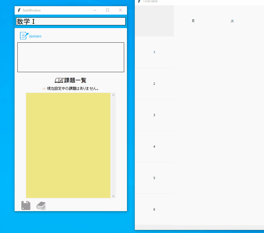Click the book stack icon at the bottom
Image resolution: width=264 pixels, height=233 pixels.
click(41, 205)
